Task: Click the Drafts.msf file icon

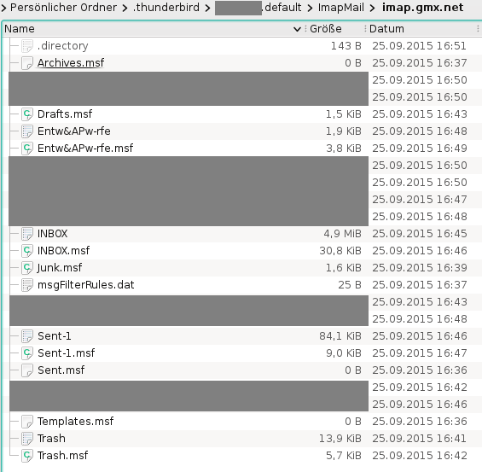Action: (27, 114)
